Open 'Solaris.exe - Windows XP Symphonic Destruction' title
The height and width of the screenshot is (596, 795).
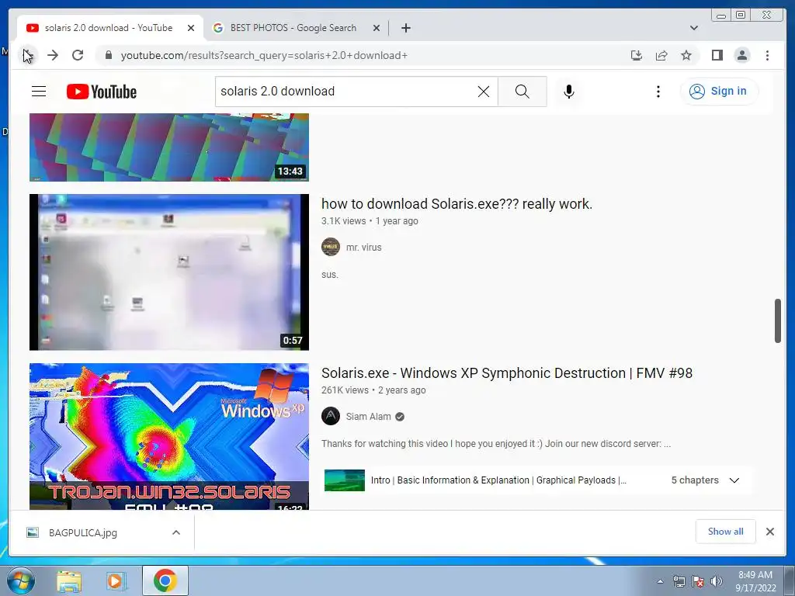click(506, 373)
